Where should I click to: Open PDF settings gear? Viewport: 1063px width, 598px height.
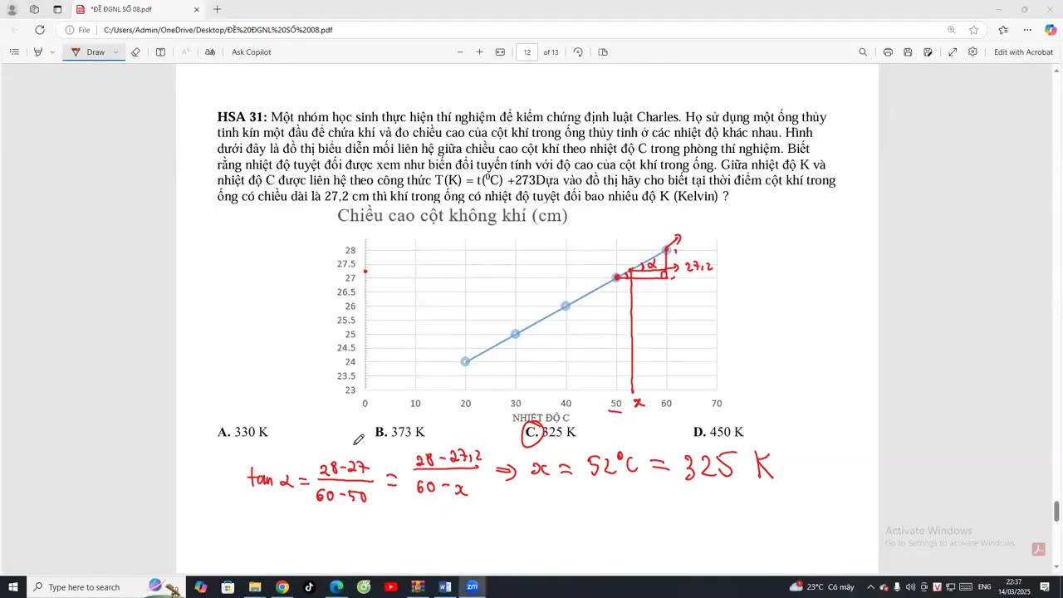972,51
